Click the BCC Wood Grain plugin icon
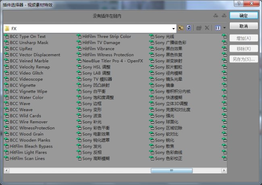262x185 pixels. pos(6,134)
